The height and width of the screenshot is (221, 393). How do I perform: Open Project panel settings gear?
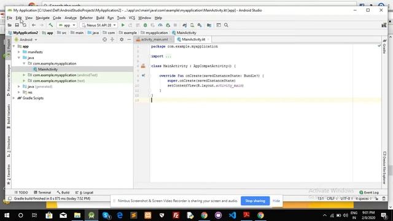pos(122,39)
